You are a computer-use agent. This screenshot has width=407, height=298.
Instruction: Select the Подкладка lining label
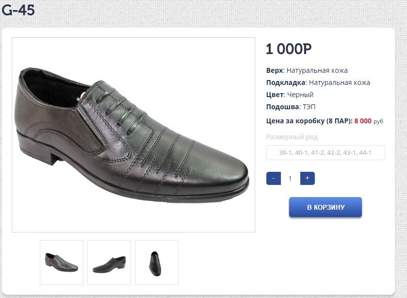(285, 83)
